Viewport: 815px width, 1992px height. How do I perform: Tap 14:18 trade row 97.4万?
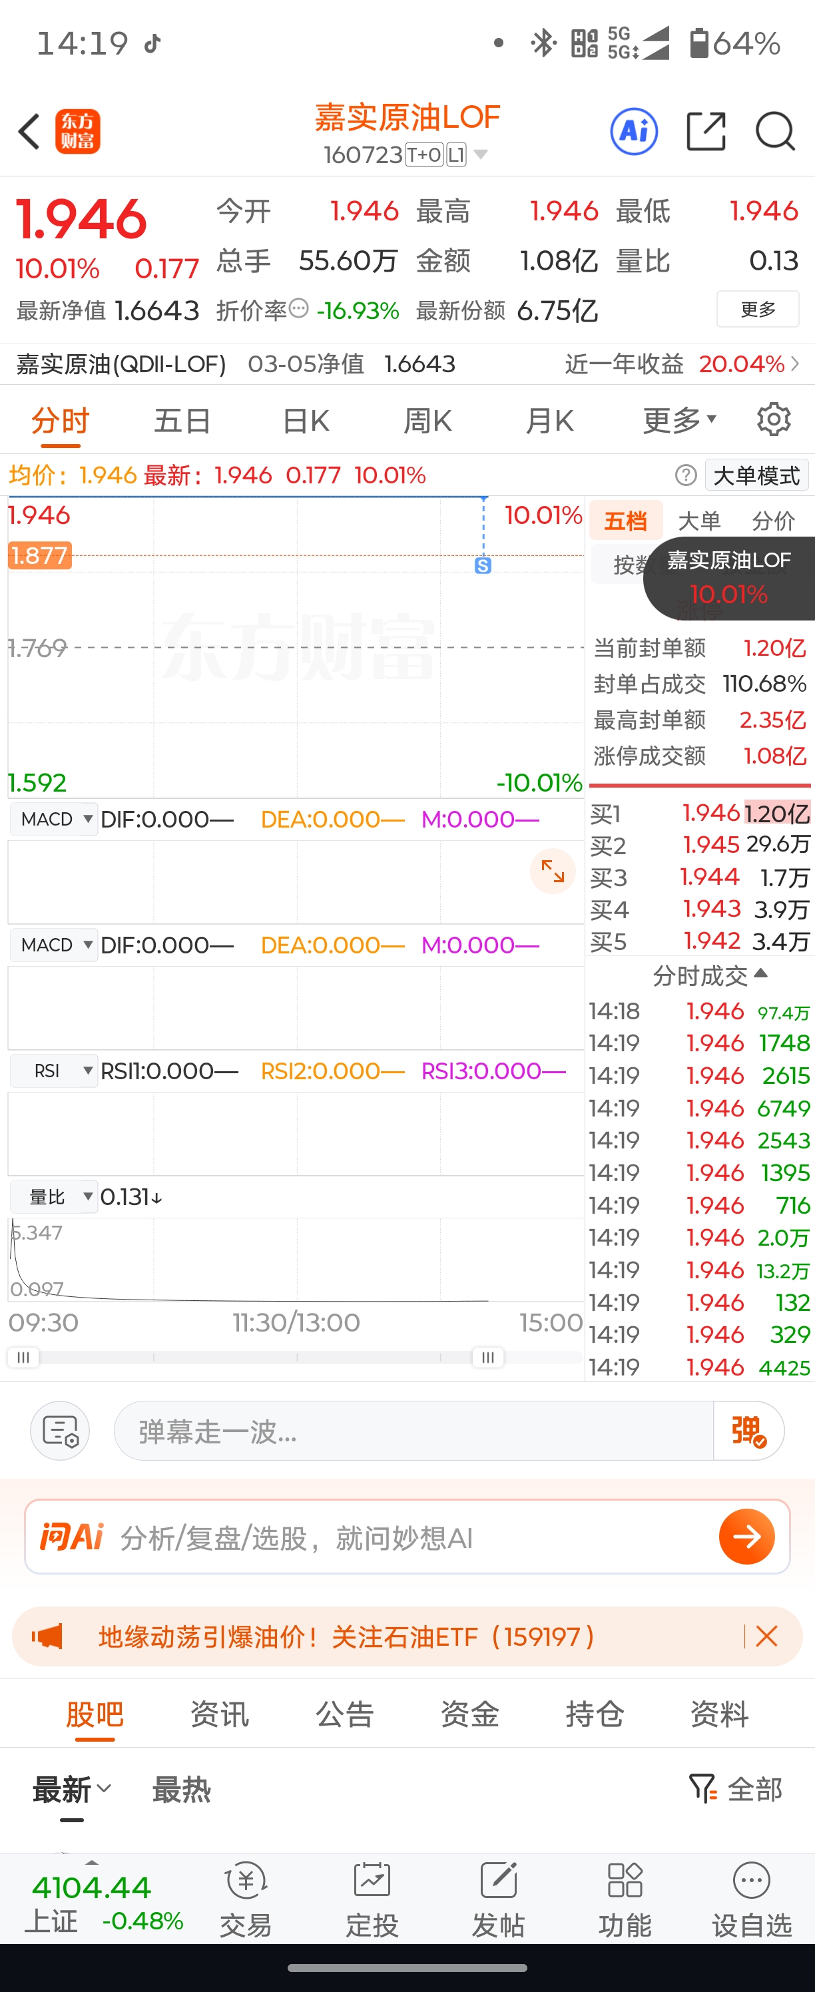tap(700, 1011)
